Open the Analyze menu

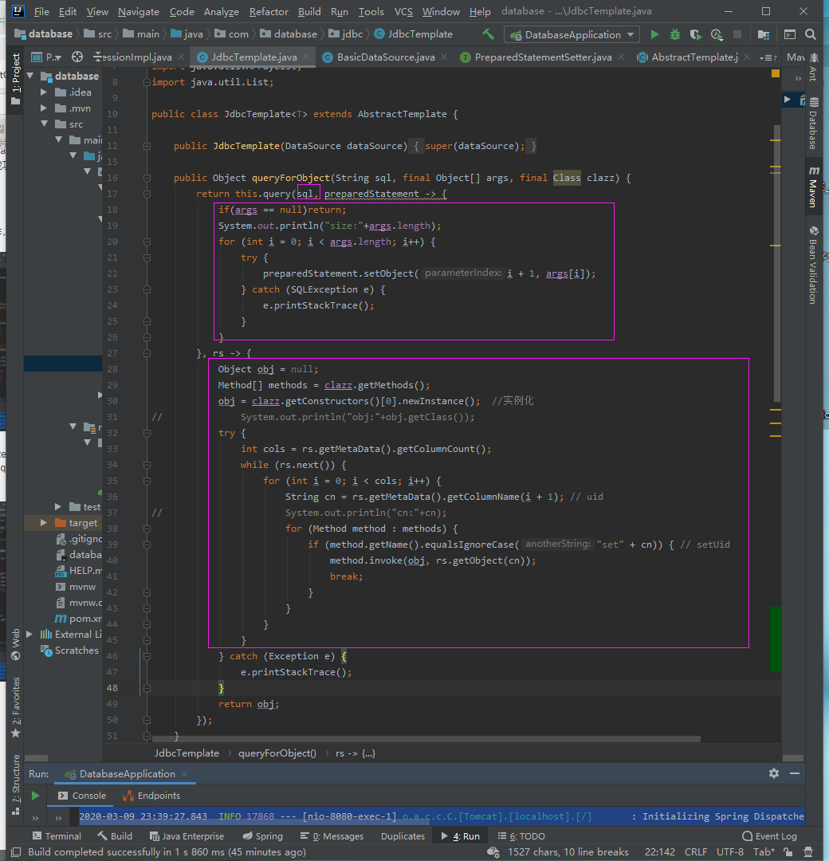[222, 11]
